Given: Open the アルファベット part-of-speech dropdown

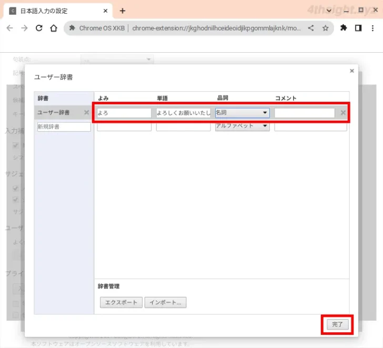Looking at the screenshot, I should (243, 127).
